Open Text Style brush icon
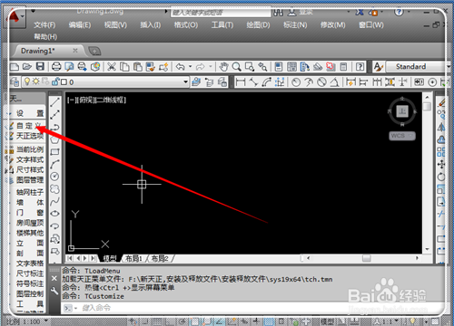Screen dimensions: 454x326 coord(378,66)
